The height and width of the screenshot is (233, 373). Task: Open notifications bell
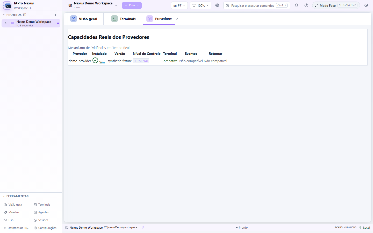(296, 5)
